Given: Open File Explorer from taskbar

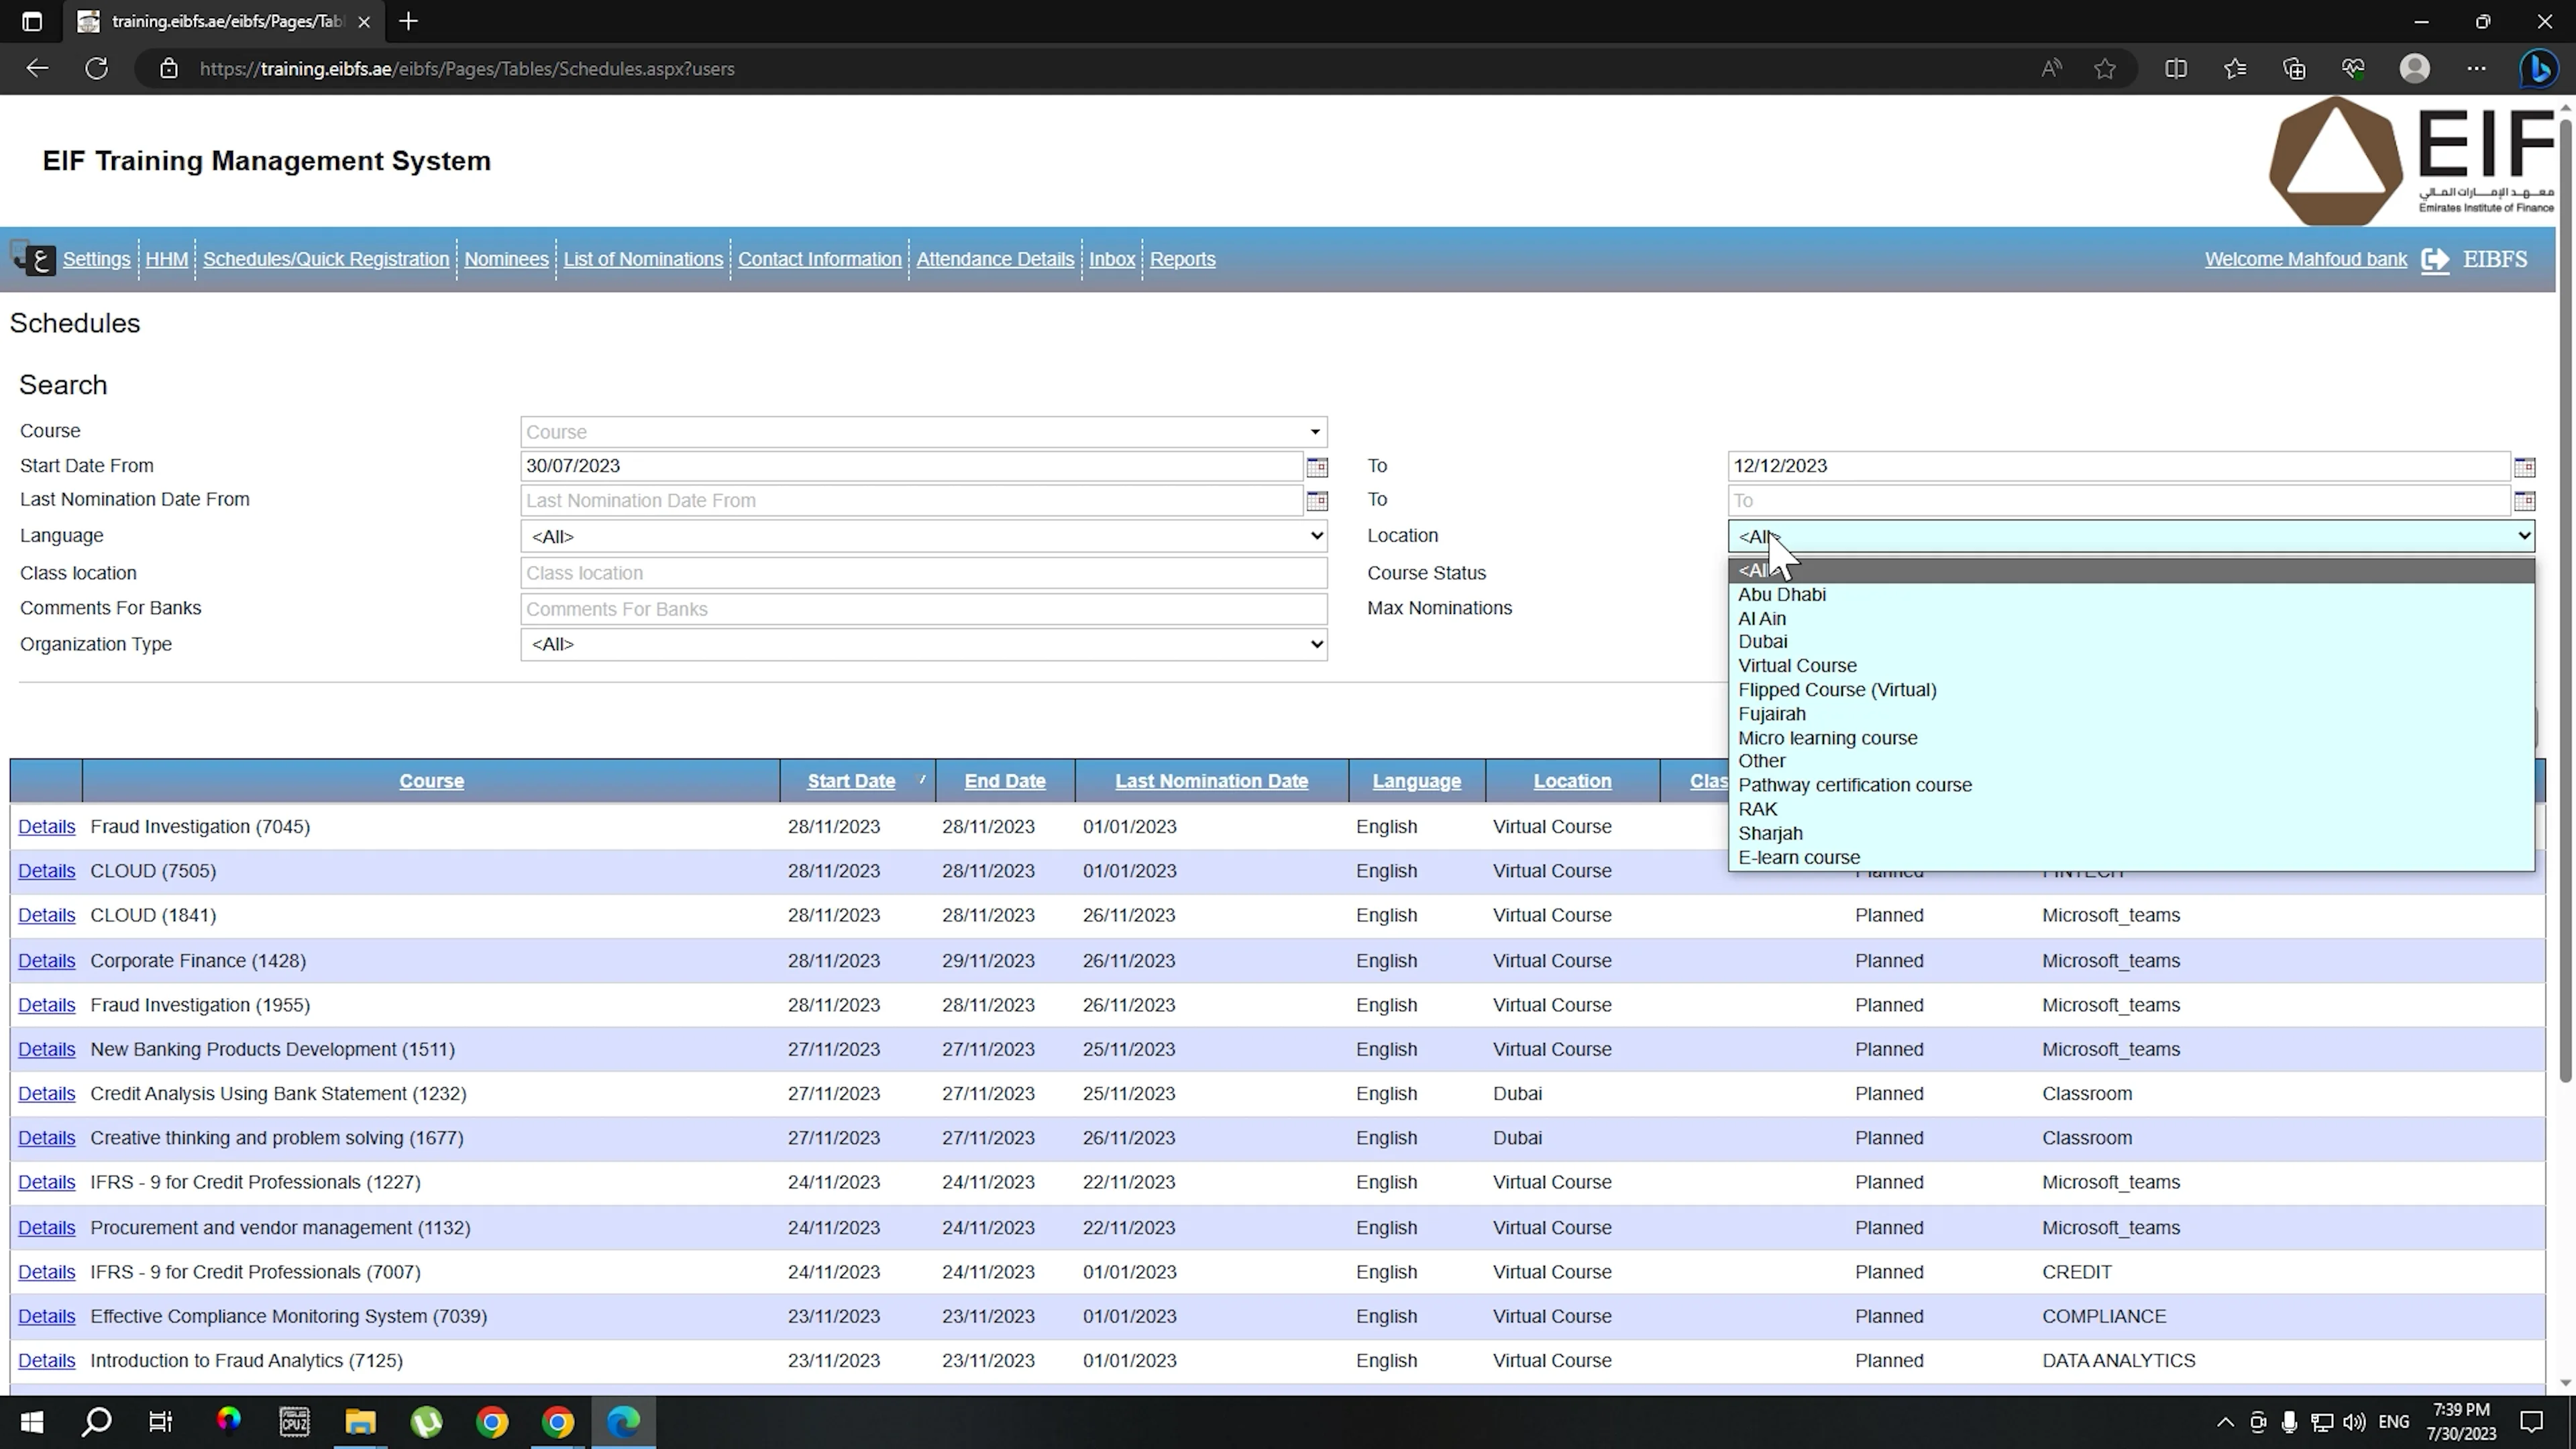Looking at the screenshot, I should [x=360, y=1422].
